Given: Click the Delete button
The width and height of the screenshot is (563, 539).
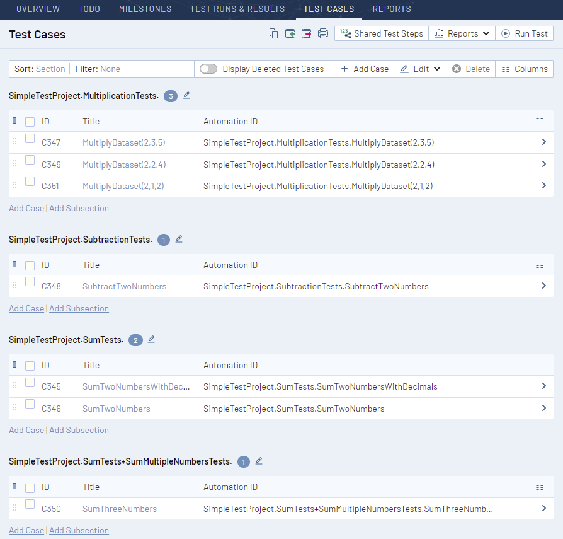Looking at the screenshot, I should 470,69.
